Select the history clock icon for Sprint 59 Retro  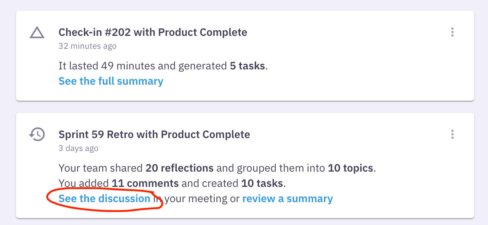(36, 134)
